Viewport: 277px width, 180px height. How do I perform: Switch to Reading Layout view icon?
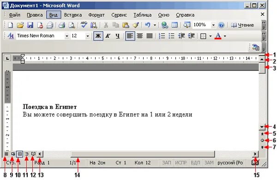33,154
